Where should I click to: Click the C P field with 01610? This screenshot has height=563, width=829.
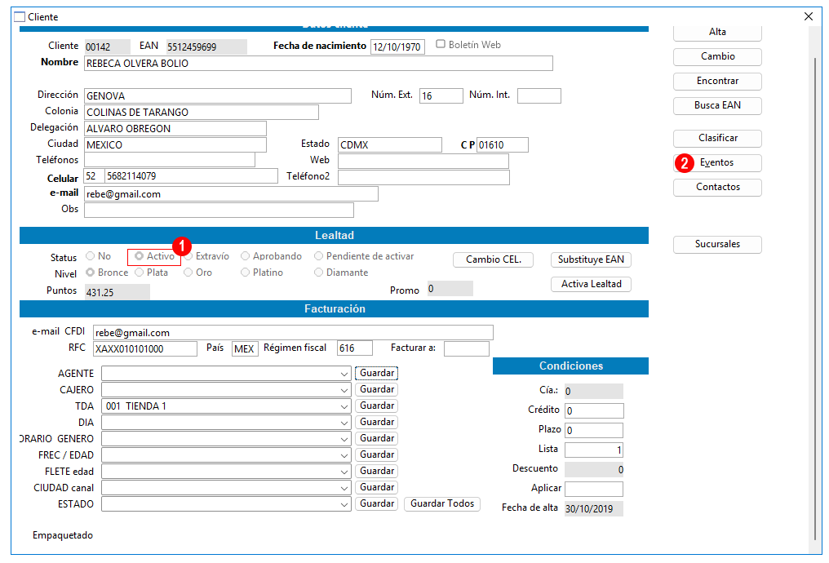click(x=503, y=145)
